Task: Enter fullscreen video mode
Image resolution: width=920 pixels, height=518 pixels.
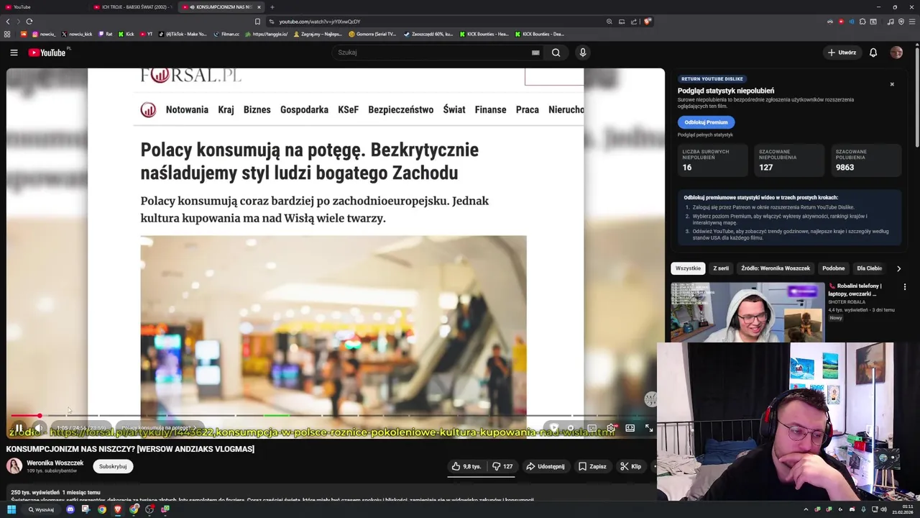Action: point(649,427)
